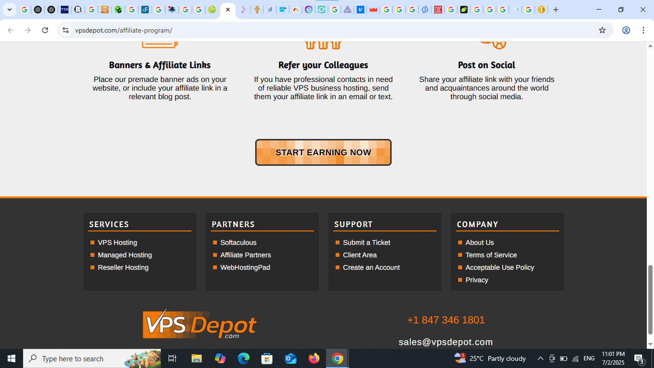Click the COMPANY footer heading
Screen dimensions: 654x368
coord(477,224)
